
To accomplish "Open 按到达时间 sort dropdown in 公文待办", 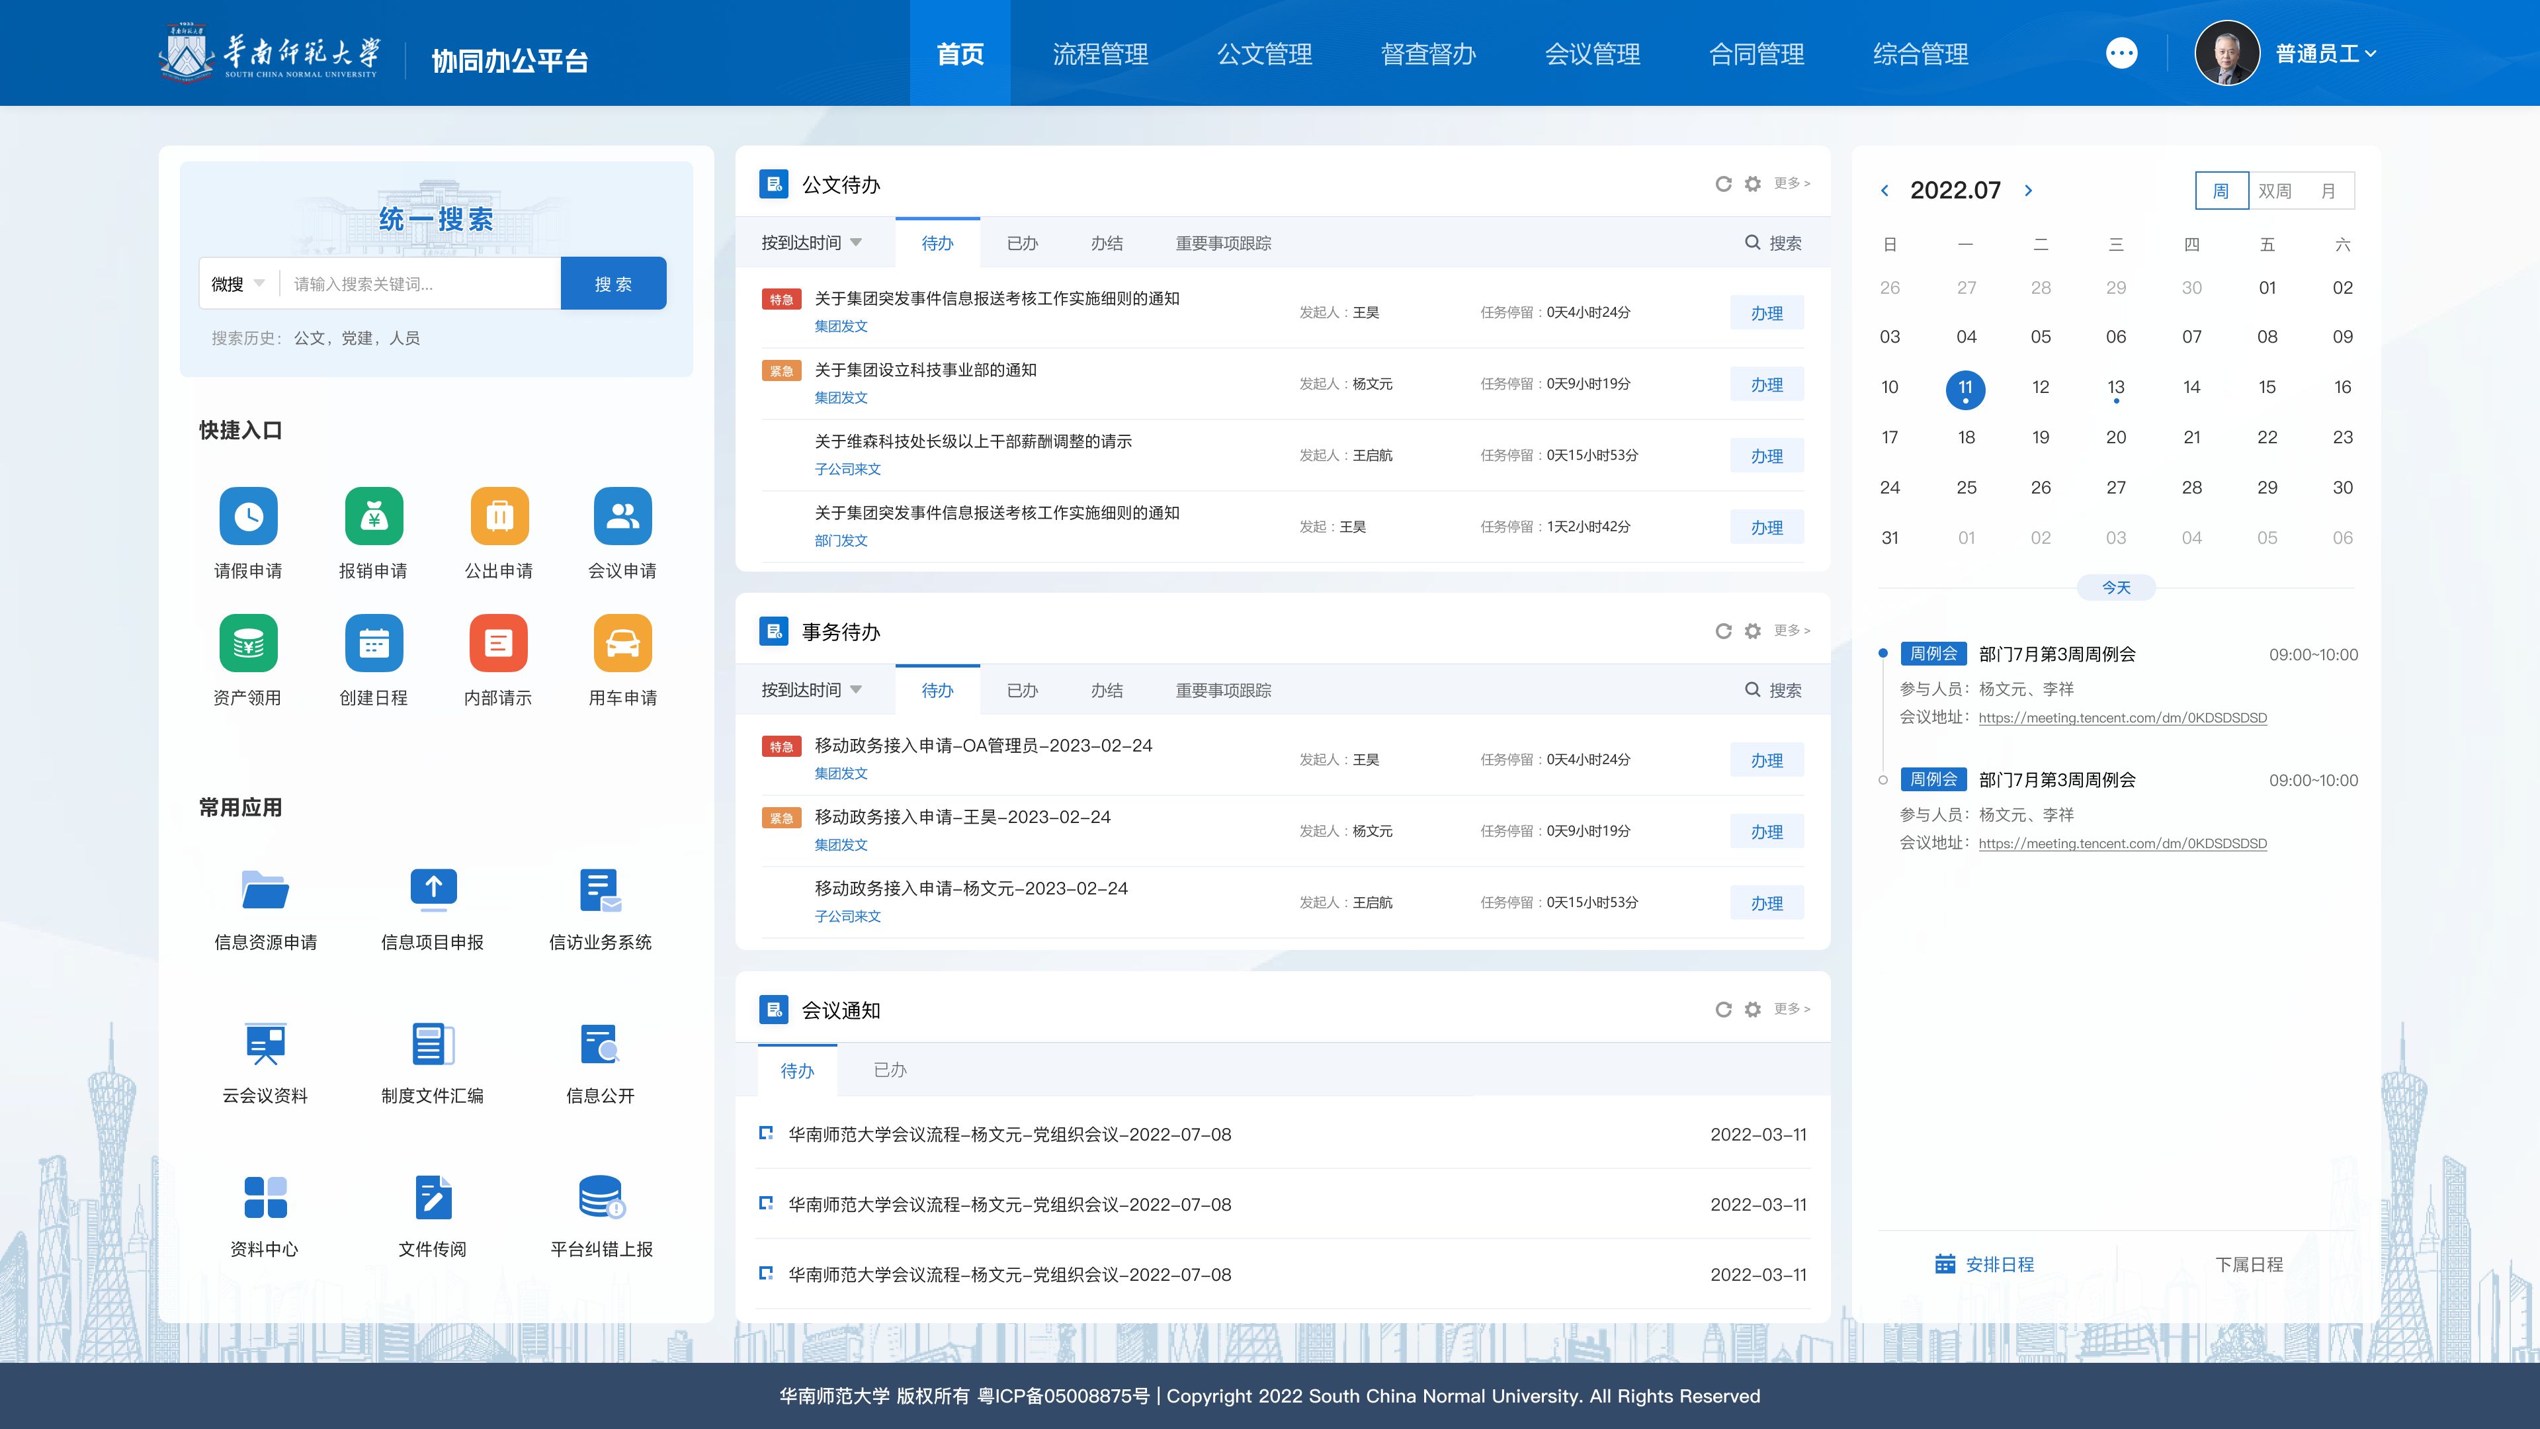I will 812,243.
